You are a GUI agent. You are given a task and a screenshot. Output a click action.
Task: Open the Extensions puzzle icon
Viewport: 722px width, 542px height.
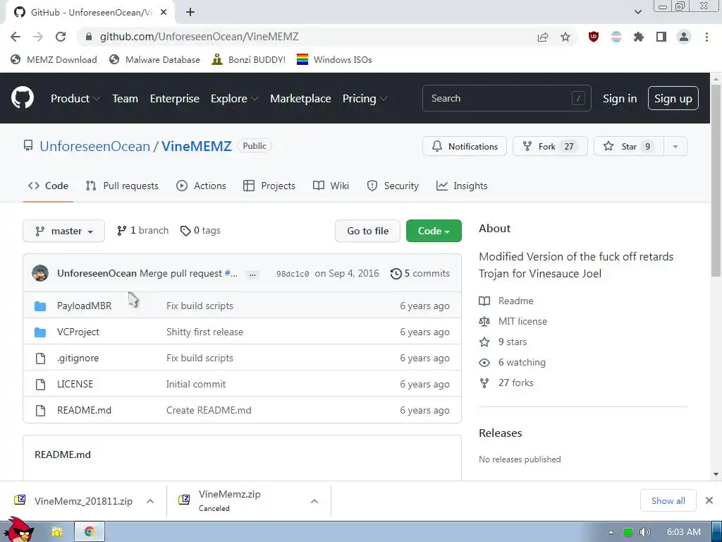pos(639,37)
